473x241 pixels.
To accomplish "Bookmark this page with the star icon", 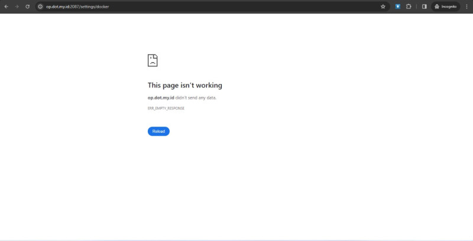I will [x=383, y=6].
